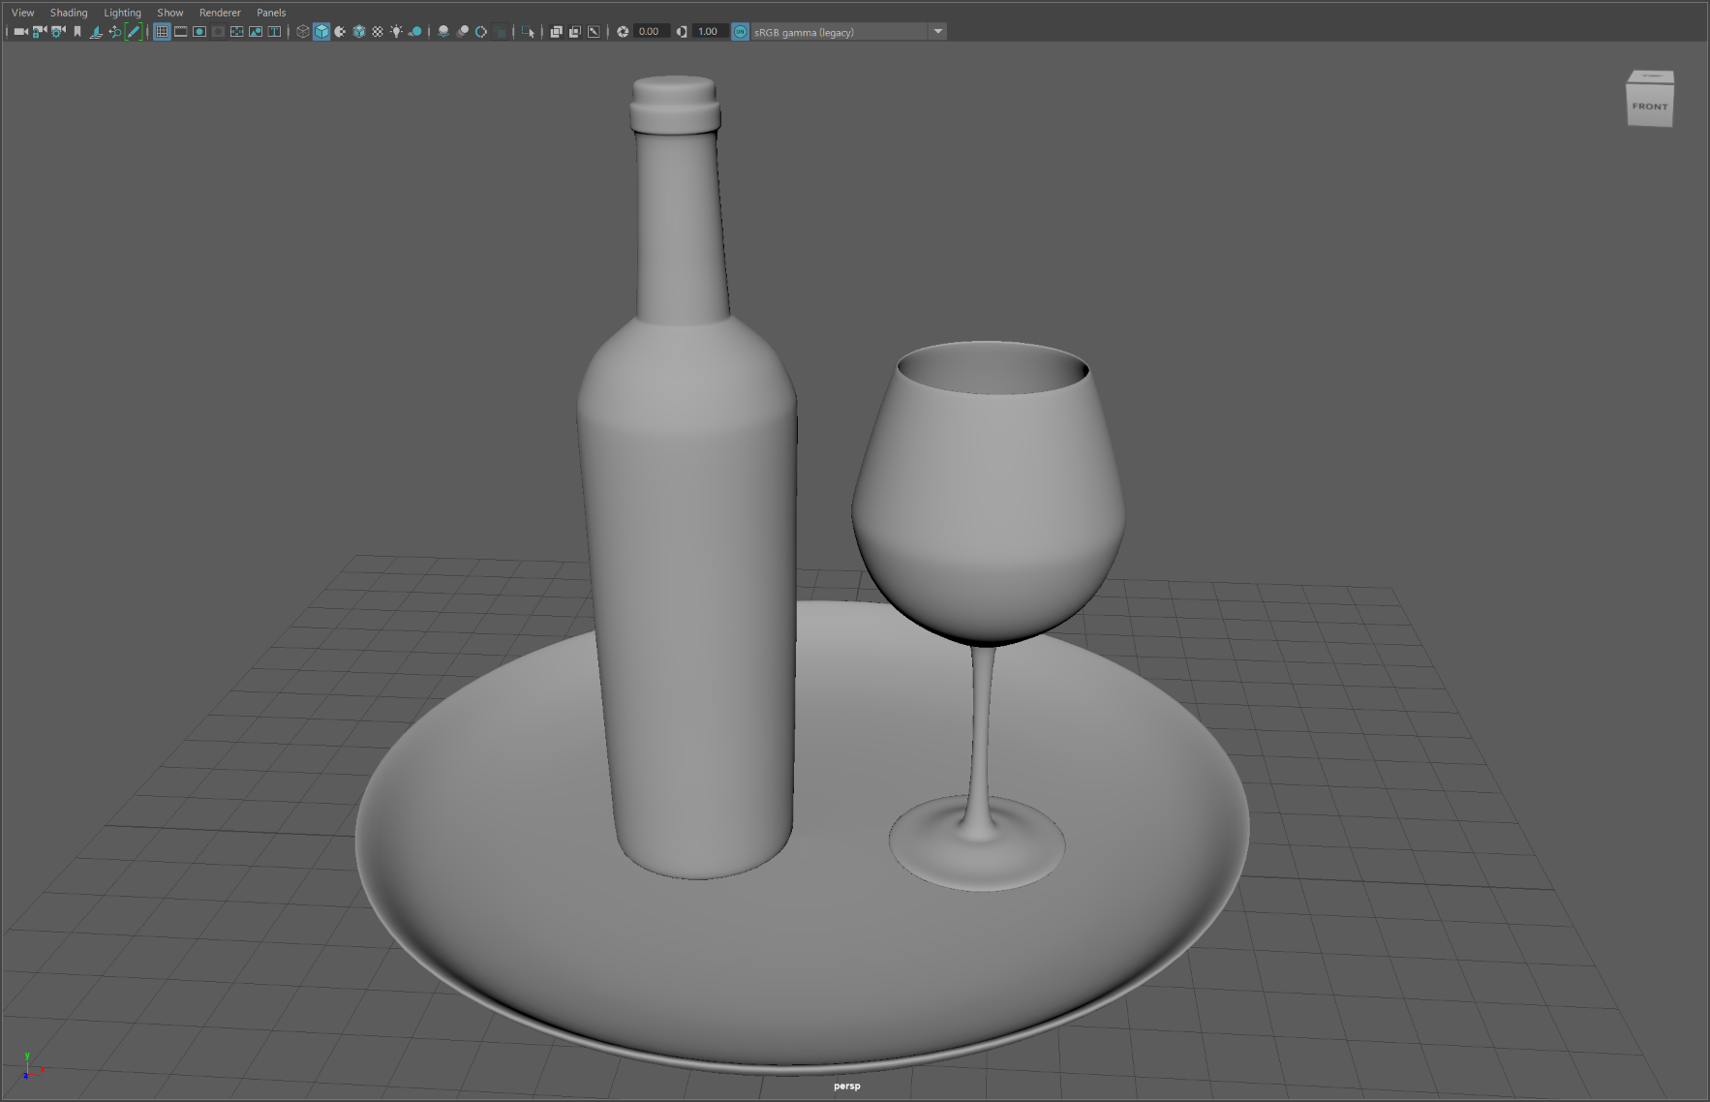Image resolution: width=1710 pixels, height=1102 pixels.
Task: Toggle the Film Gate icon
Action: 180,32
